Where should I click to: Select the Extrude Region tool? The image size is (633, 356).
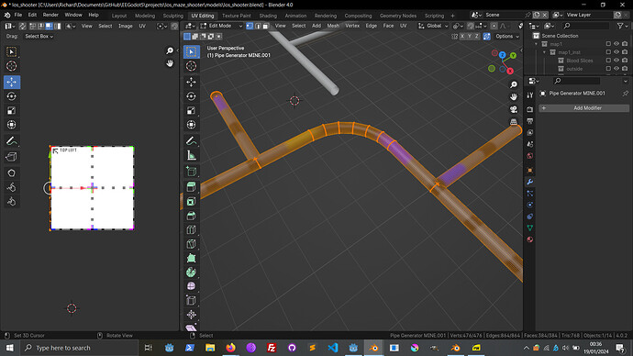tap(192, 187)
